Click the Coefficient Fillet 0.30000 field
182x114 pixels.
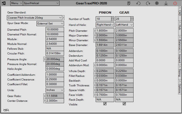(x=55, y=84)
